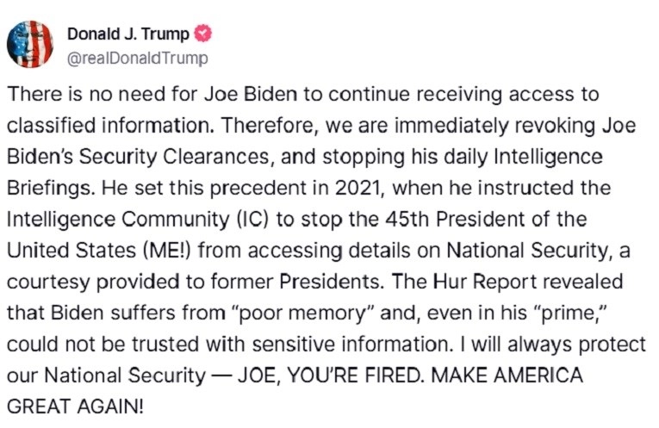Visit the @realDonaldTrump handle link
659x428 pixels.
(138, 59)
